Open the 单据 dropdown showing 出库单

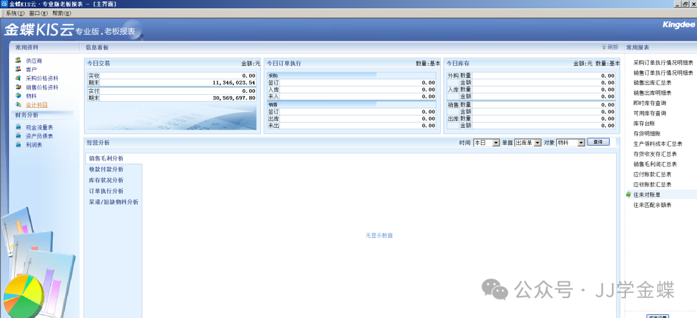coord(537,143)
